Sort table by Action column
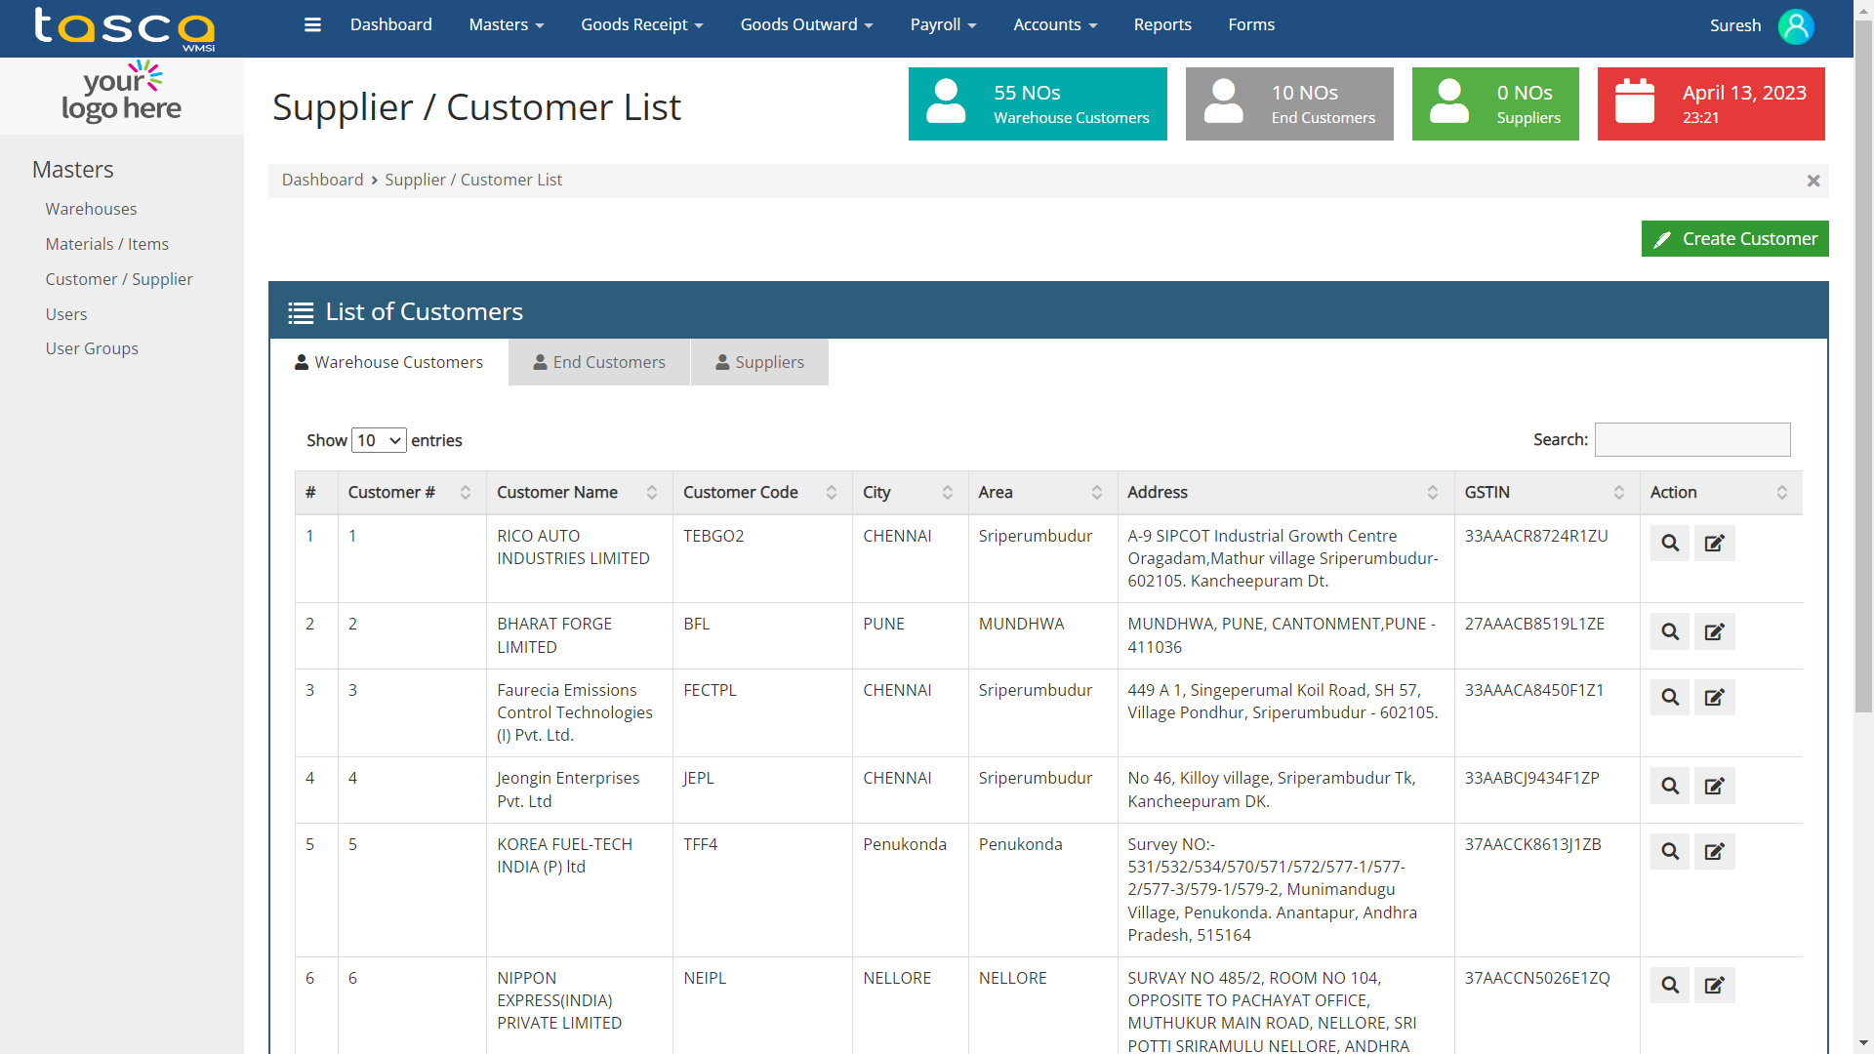Screen dimensions: 1874x1054 coord(1721,492)
